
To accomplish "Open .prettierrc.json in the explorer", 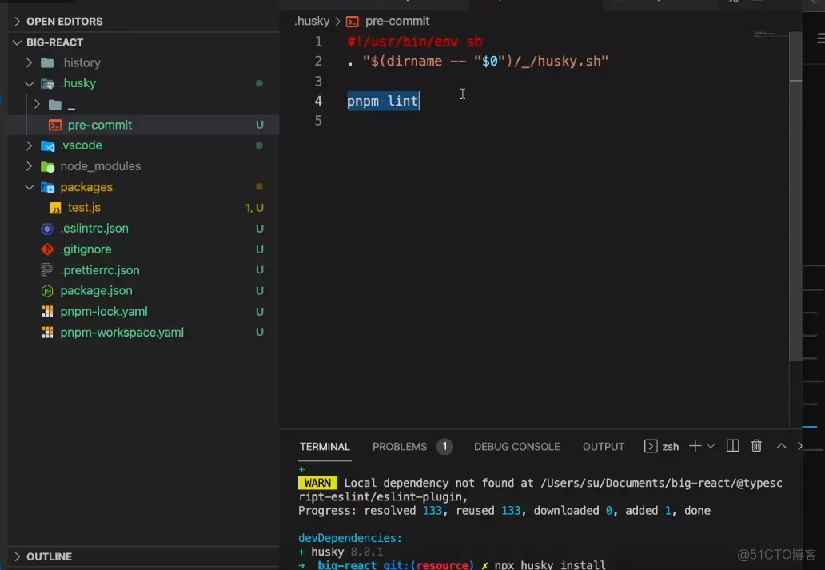I will (143, 270).
